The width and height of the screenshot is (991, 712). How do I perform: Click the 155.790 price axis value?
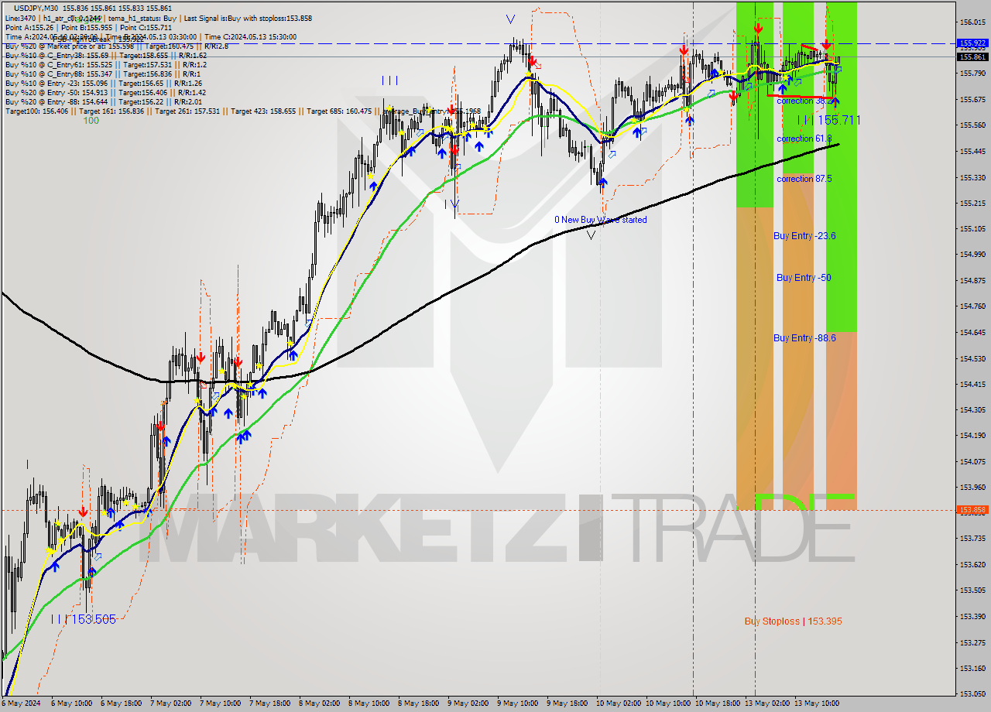[x=972, y=74]
